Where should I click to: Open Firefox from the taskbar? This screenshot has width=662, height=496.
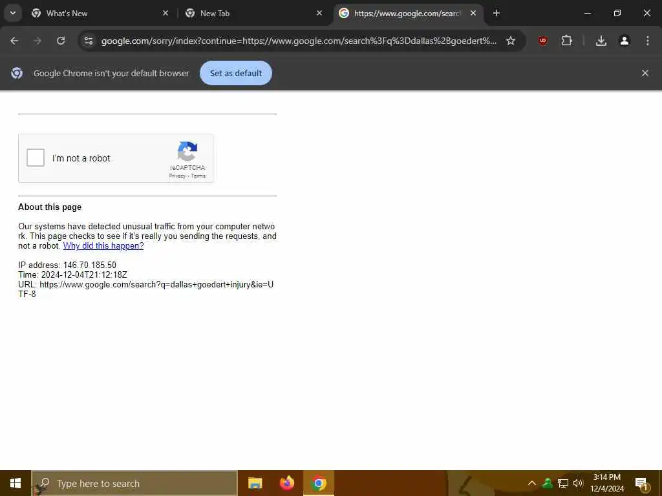click(287, 483)
